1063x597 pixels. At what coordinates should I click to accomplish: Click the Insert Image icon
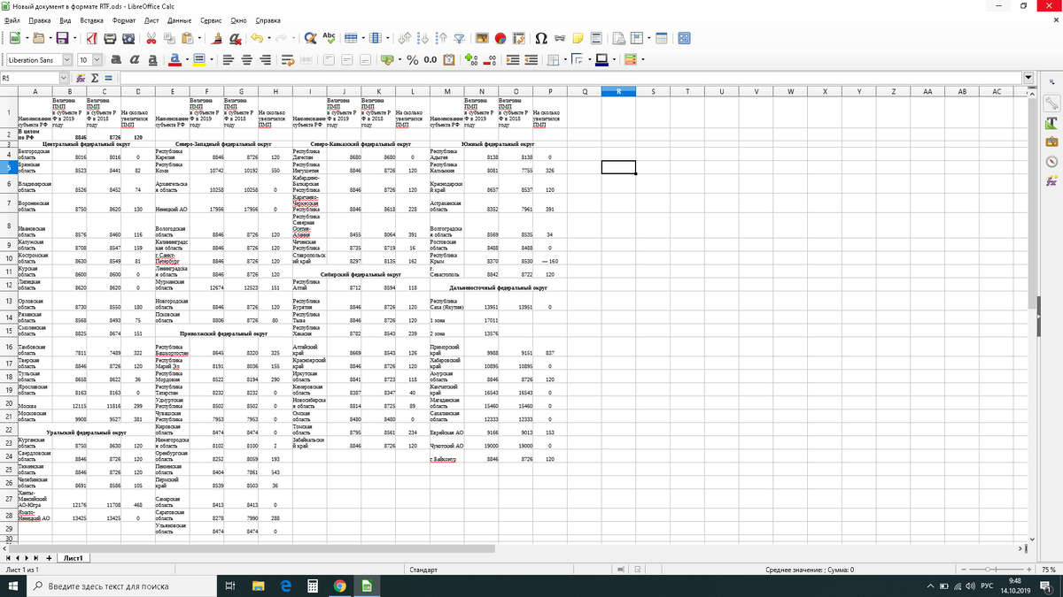482,38
